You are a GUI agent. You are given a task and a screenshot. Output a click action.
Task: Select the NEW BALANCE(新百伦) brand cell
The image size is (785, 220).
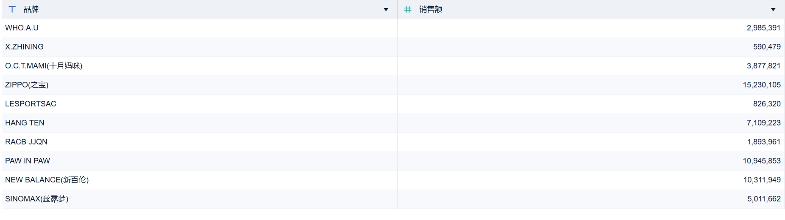(x=200, y=180)
